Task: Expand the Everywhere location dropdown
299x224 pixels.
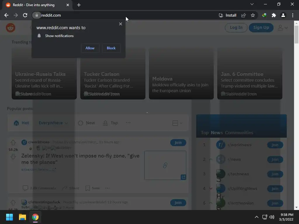Action: pyautogui.click(x=53, y=123)
